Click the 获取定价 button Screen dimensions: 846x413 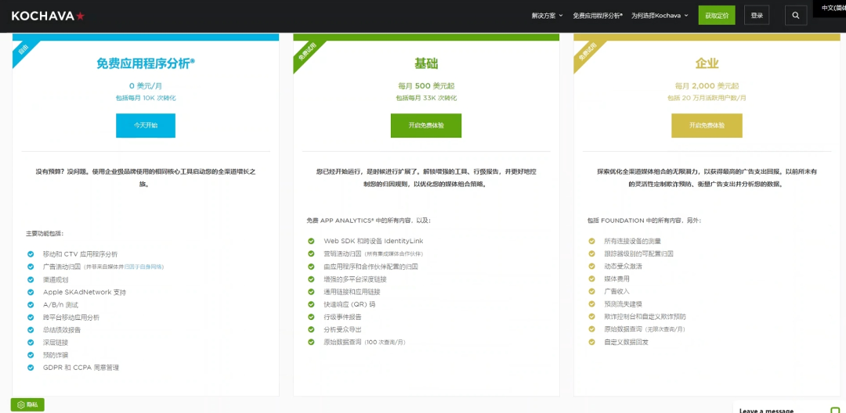pyautogui.click(x=717, y=16)
